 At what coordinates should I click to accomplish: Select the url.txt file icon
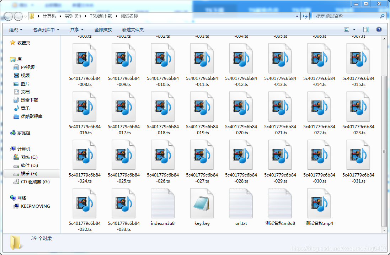(x=241, y=203)
